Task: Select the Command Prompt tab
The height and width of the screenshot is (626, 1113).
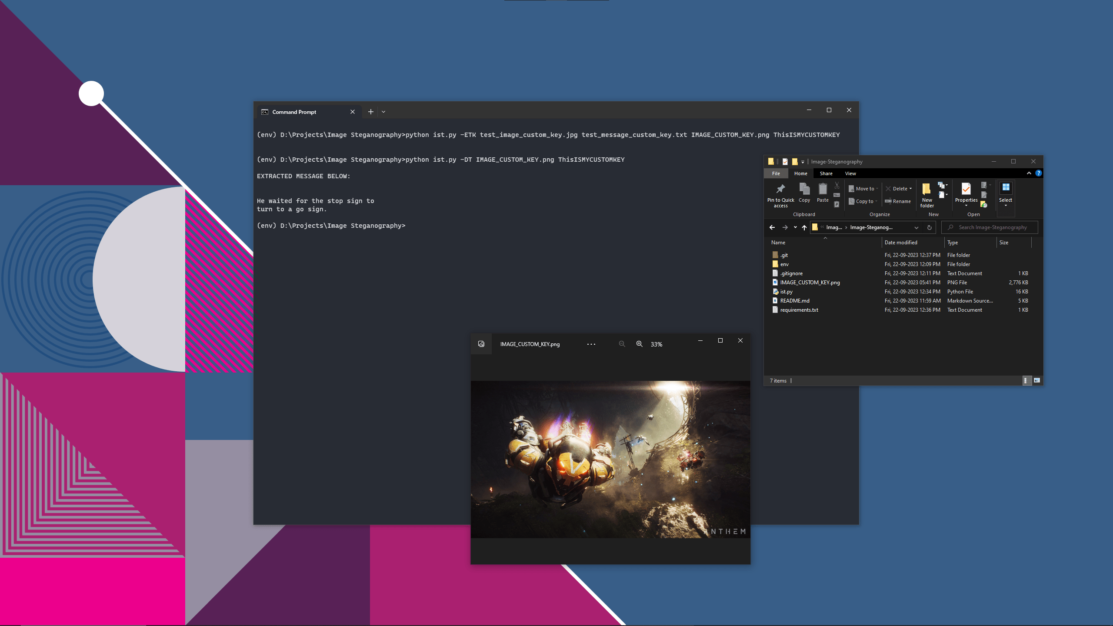Action: pos(310,112)
